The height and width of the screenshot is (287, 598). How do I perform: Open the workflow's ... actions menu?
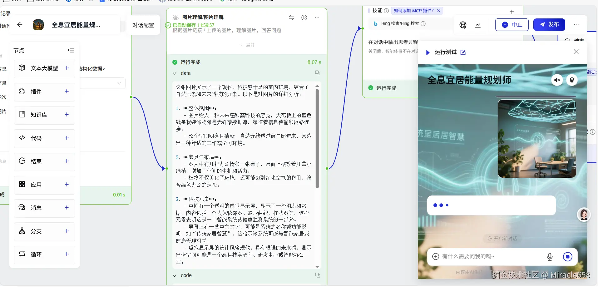pyautogui.click(x=576, y=25)
